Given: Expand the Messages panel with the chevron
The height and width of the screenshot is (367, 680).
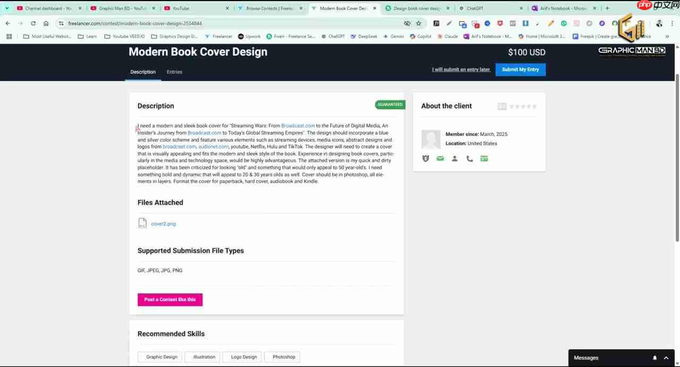Looking at the screenshot, I should [x=666, y=358].
